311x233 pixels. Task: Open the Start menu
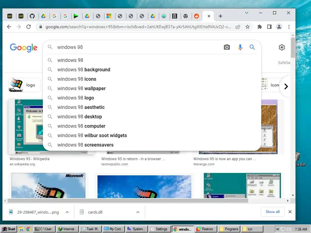coord(9,229)
